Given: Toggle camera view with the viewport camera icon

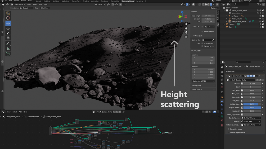Looking at the screenshot, I should pyautogui.click(x=186, y=32).
